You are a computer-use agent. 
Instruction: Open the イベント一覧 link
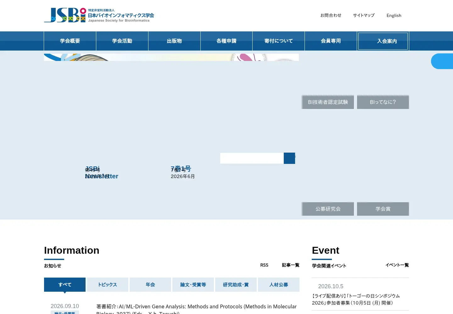(x=397, y=265)
